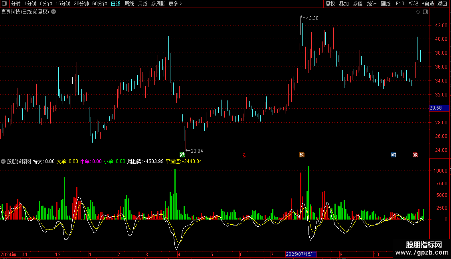Switch to 30分钟 period
Image resolution: width=451 pixels, height=259 pixels.
click(81, 4)
